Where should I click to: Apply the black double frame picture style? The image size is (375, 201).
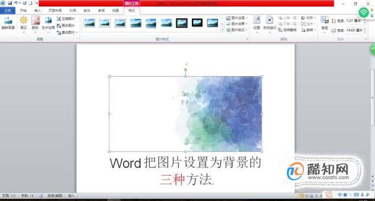(x=182, y=23)
